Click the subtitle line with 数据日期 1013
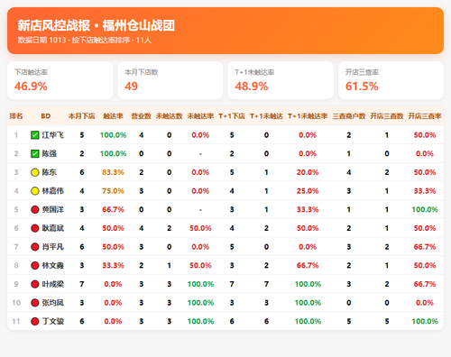Image resolution: width=451 pixels, height=357 pixels. pos(85,41)
